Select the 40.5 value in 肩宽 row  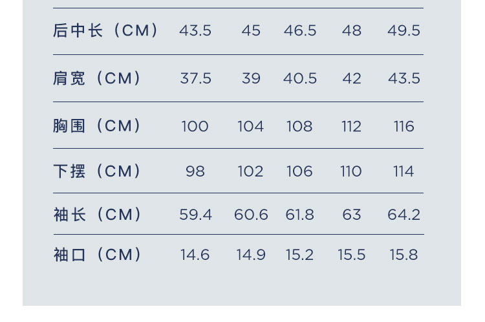pyautogui.click(x=300, y=78)
